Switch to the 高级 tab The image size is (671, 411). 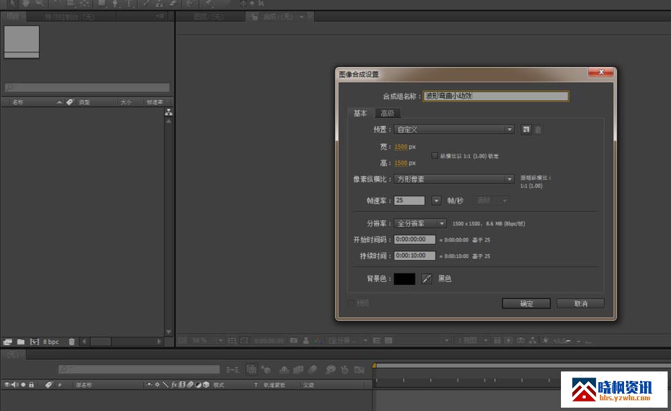[x=387, y=113]
